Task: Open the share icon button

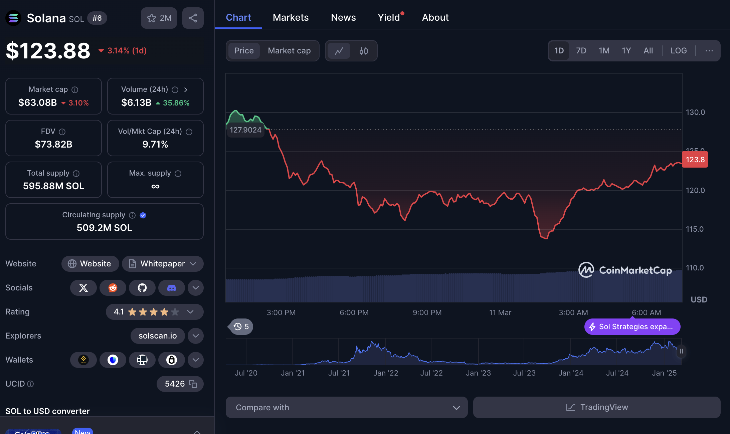Action: tap(193, 18)
